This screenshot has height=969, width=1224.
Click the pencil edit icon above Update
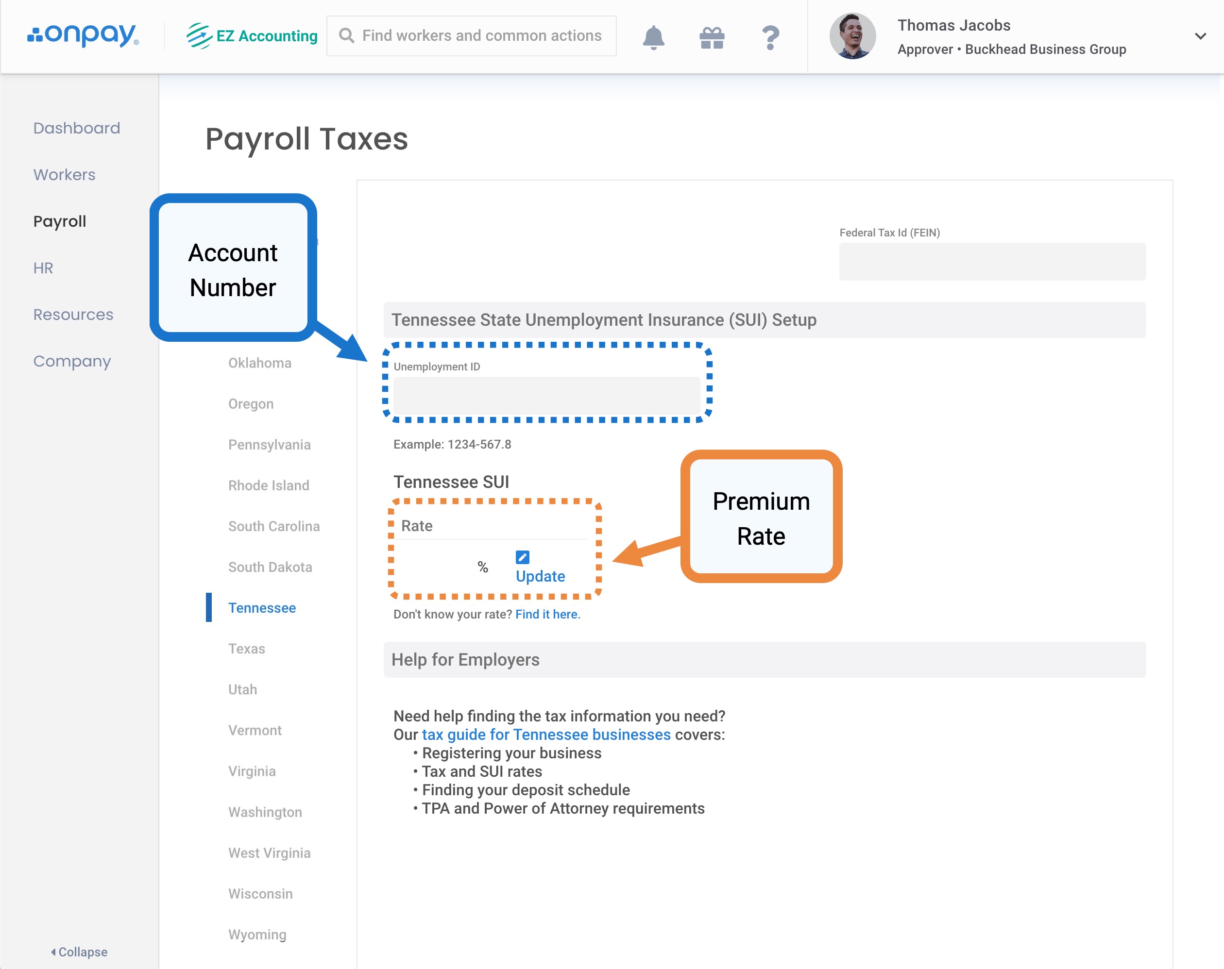[522, 556]
